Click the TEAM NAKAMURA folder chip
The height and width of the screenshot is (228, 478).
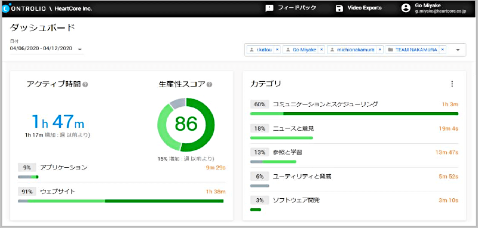416,50
